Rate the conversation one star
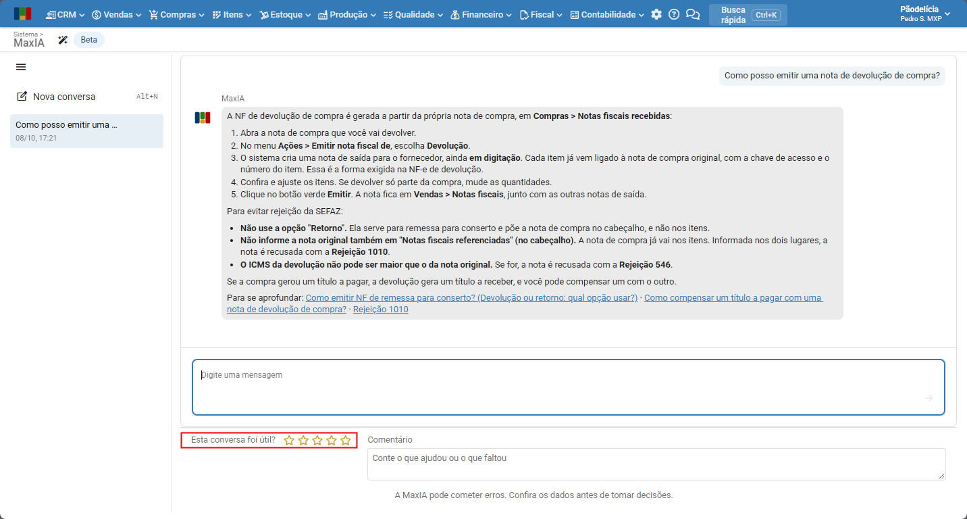The width and height of the screenshot is (967, 519). tap(289, 441)
